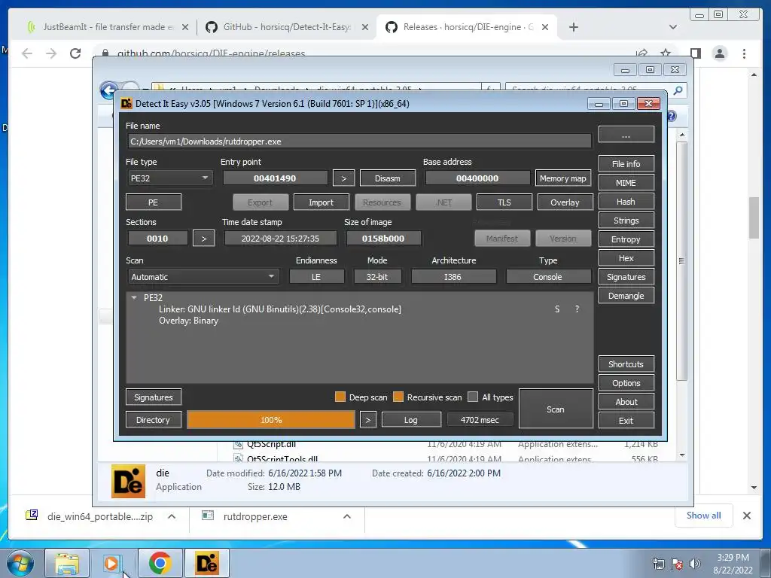Viewport: 771px width, 578px height.
Task: Open Chrome tab search chevron
Action: point(672,27)
